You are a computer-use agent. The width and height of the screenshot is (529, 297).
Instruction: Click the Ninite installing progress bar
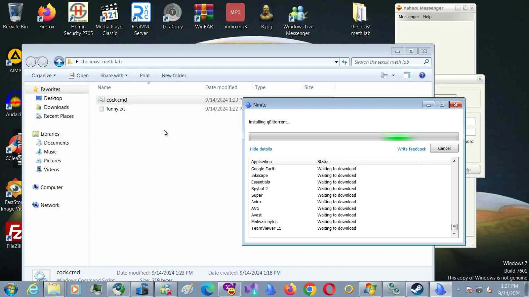pyautogui.click(x=353, y=137)
